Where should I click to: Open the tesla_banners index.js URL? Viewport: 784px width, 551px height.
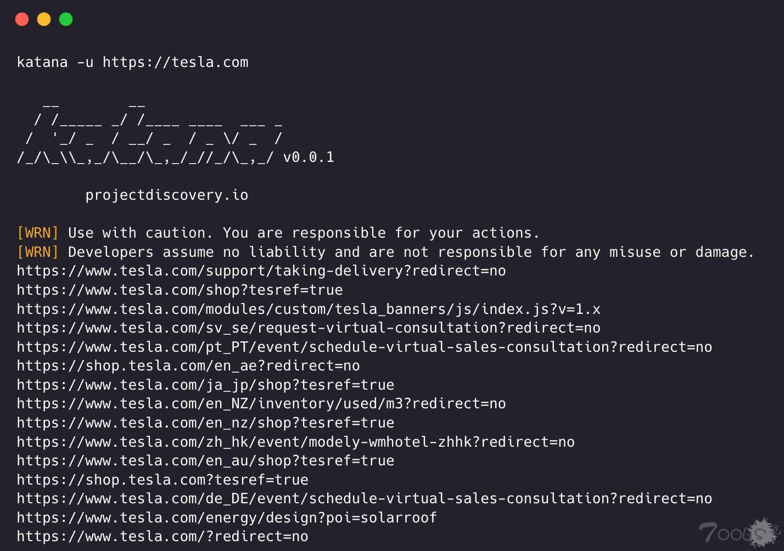(x=309, y=309)
